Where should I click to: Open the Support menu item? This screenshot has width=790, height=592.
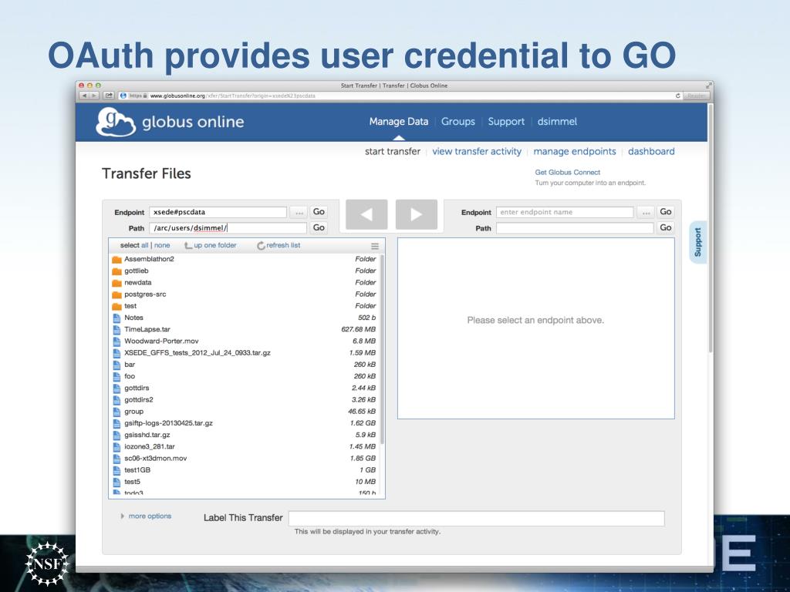[x=506, y=121]
